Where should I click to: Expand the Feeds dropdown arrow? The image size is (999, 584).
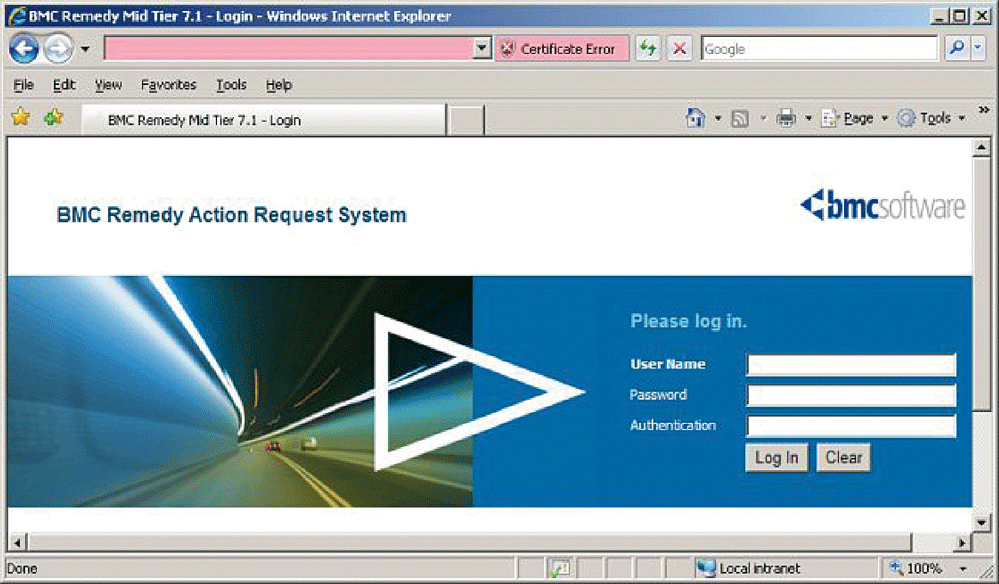click(763, 118)
